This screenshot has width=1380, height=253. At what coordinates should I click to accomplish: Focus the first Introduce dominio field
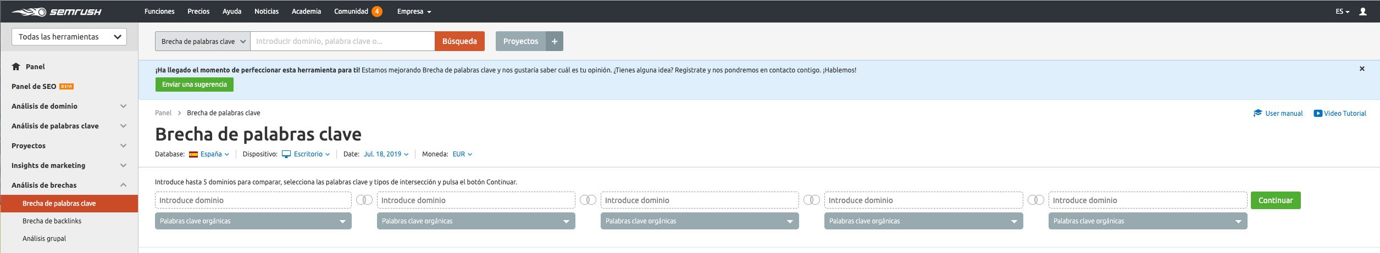click(253, 200)
